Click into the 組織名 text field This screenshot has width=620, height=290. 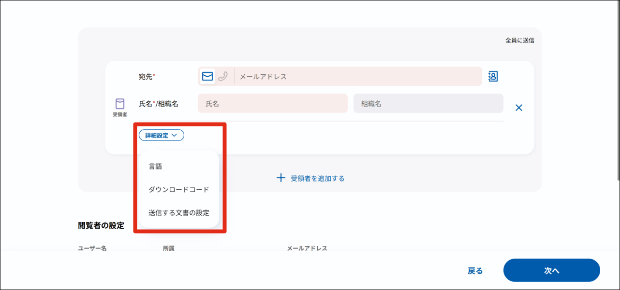428,103
